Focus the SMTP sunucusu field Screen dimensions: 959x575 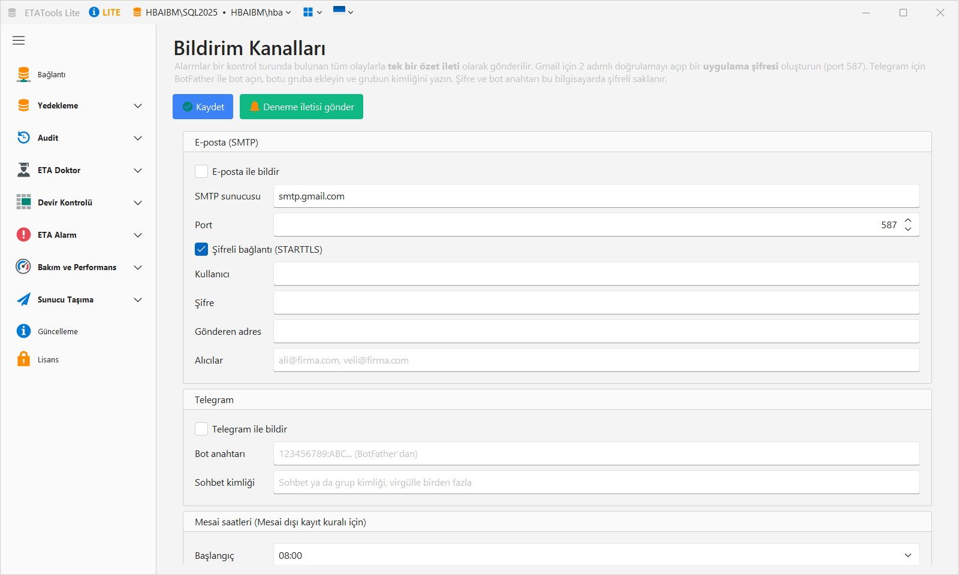(x=596, y=196)
